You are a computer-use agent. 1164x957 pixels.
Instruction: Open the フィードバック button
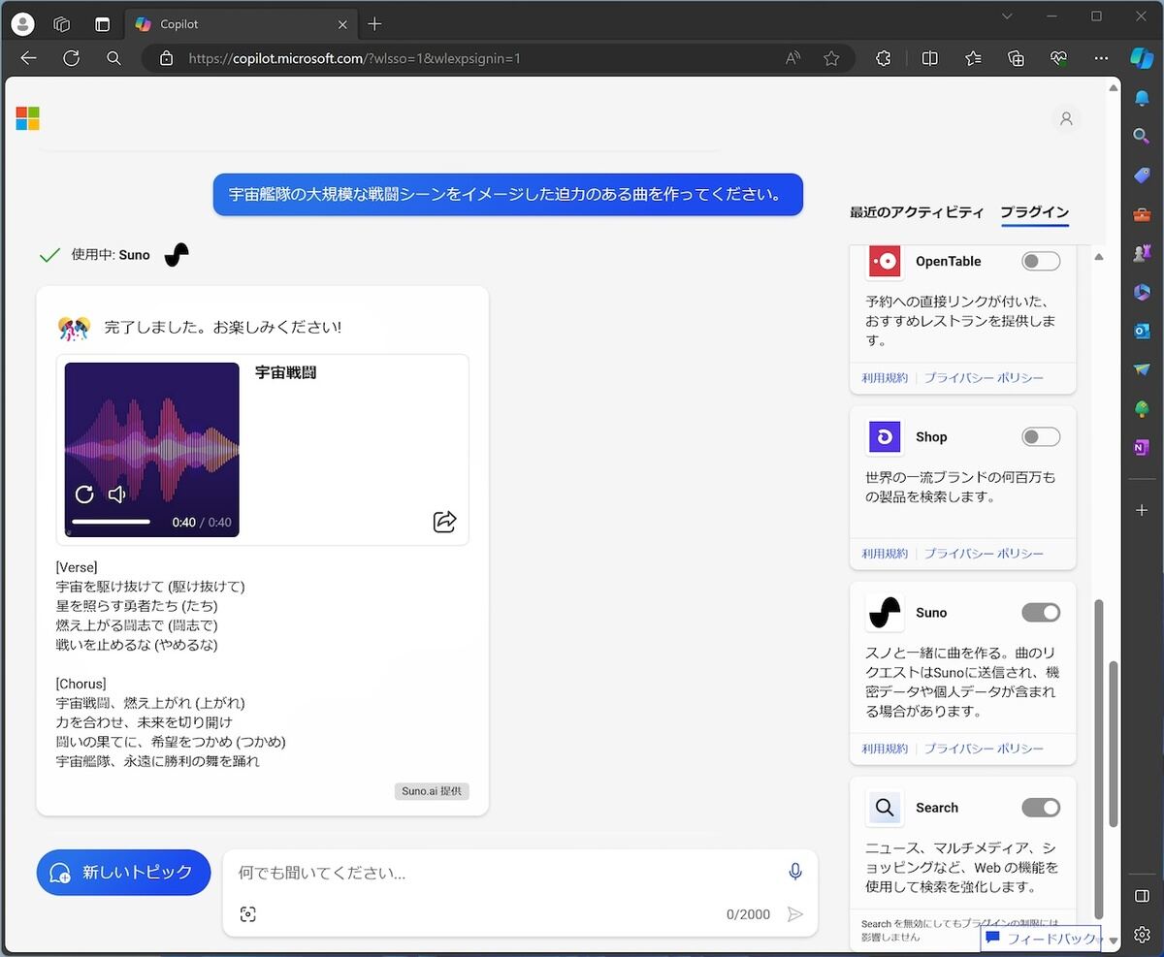click(1040, 939)
